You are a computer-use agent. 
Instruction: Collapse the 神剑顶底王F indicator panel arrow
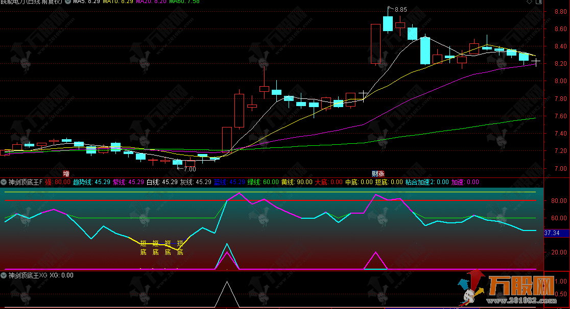pos(4,182)
